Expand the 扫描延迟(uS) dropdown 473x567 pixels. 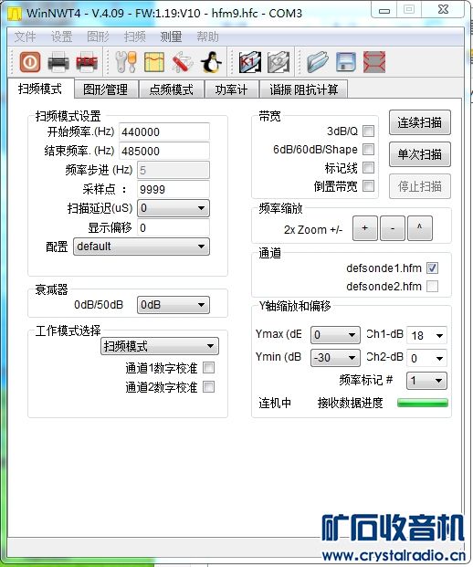173,208
